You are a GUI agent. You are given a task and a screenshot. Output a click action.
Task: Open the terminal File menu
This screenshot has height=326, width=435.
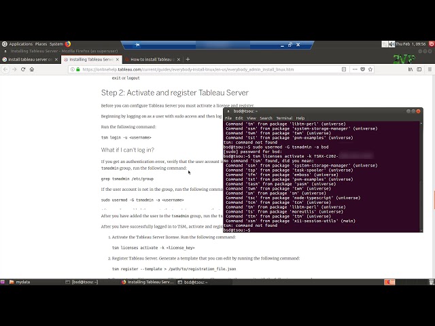point(228,118)
